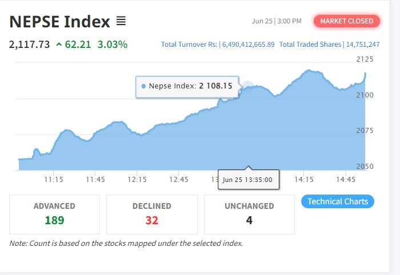
Task: Open the hamburger menu beside NEPSE Index
Action: click(121, 21)
